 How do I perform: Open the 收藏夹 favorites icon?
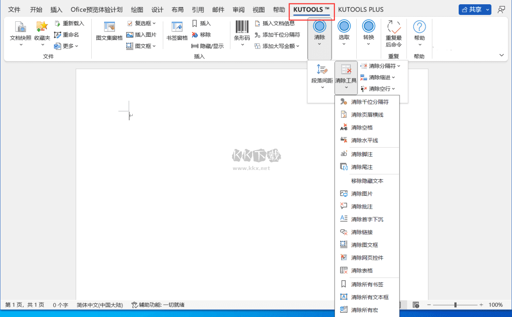pos(42,27)
